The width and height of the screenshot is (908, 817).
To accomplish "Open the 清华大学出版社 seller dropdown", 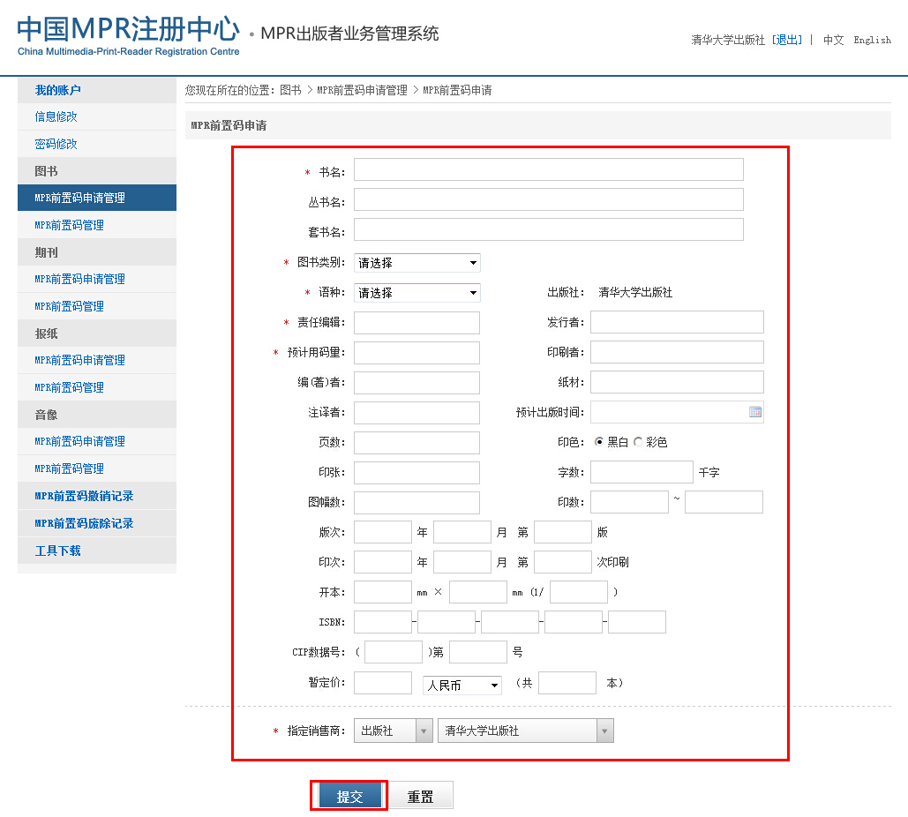I will [x=525, y=731].
